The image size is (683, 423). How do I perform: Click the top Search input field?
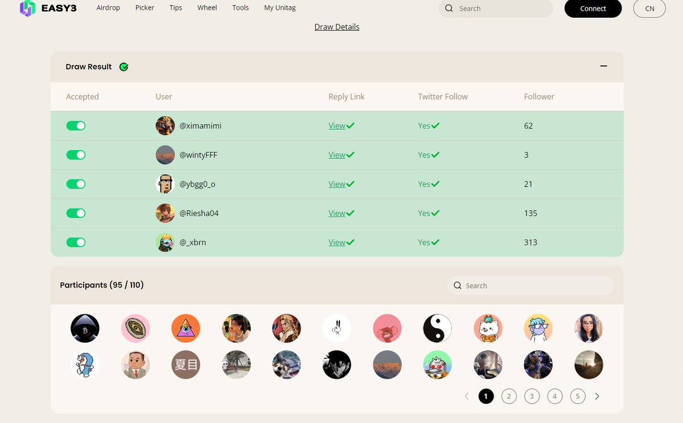click(496, 9)
